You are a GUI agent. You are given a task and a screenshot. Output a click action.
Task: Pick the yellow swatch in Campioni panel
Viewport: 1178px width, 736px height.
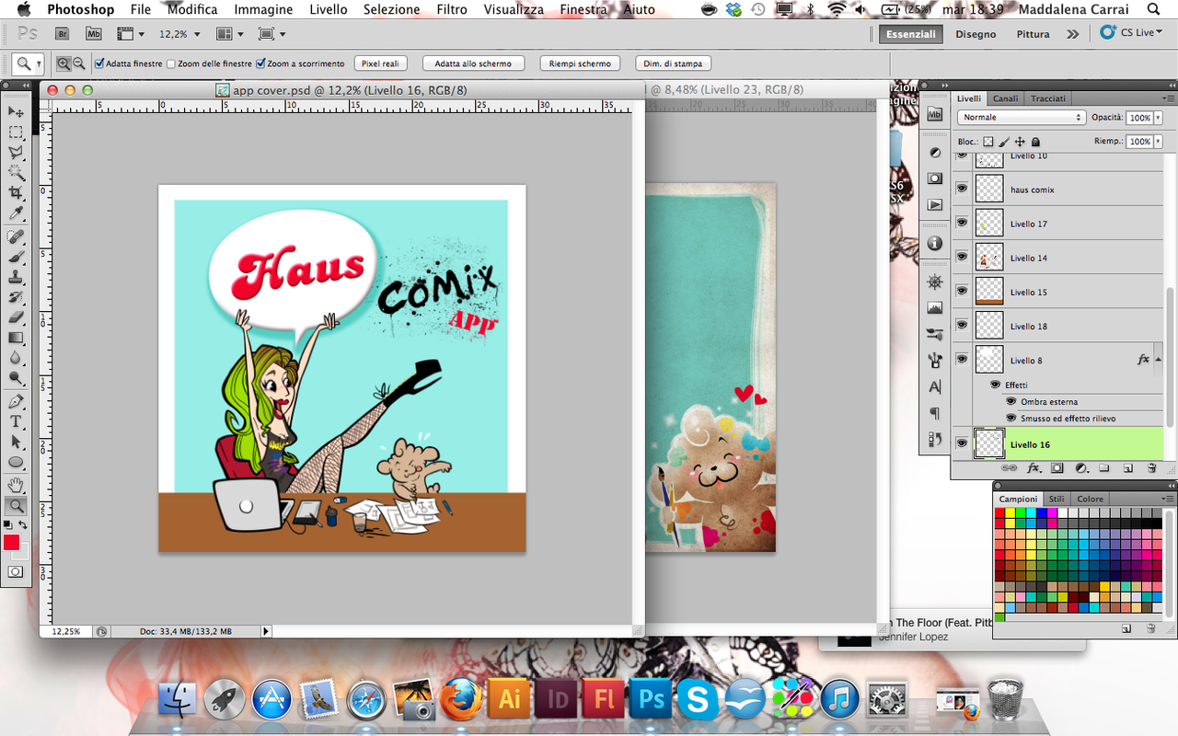[x=1011, y=513]
